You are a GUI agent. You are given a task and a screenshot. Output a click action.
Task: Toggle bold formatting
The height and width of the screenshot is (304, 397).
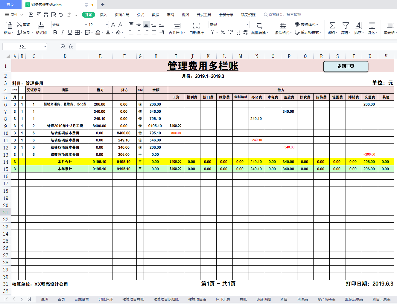tap(55, 32)
